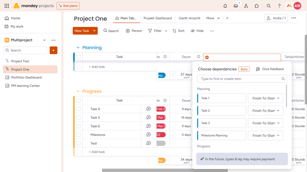
Task: Tick the Task 5 row checkbox
Action: pos(79,118)
